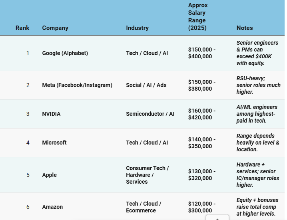Click the Notes column header
Viewport: 287px width, 220px height.
(x=245, y=28)
